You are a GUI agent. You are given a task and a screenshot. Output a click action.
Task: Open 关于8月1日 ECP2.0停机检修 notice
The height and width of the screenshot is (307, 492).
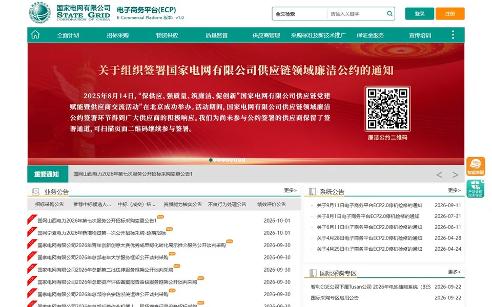[368, 216]
